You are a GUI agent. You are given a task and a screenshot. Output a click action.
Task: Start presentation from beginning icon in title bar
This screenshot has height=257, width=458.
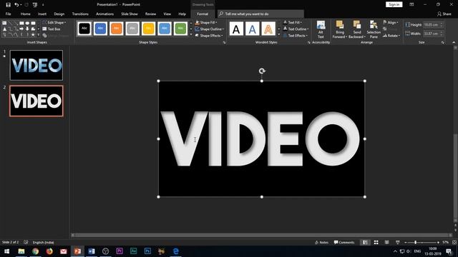[x=35, y=5]
